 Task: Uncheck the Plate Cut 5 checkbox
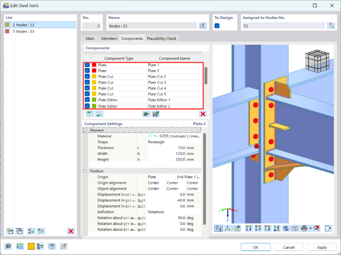[87, 94]
